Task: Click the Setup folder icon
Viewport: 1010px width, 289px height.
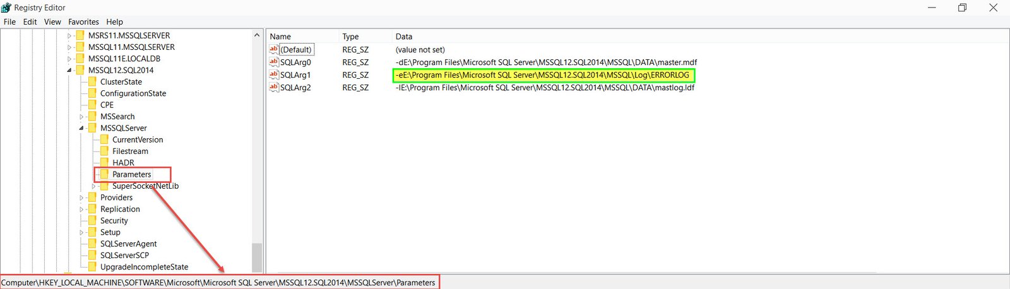Action: (92, 232)
